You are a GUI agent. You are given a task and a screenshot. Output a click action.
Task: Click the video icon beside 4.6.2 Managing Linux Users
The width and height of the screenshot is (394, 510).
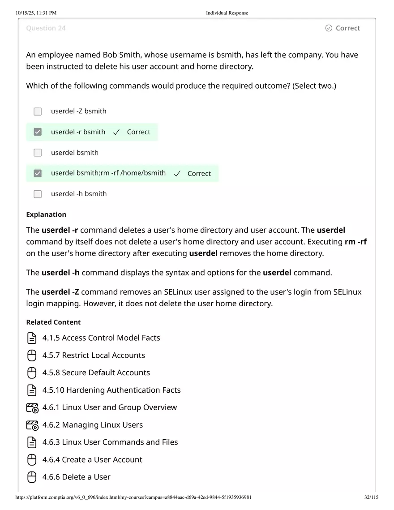(32, 425)
